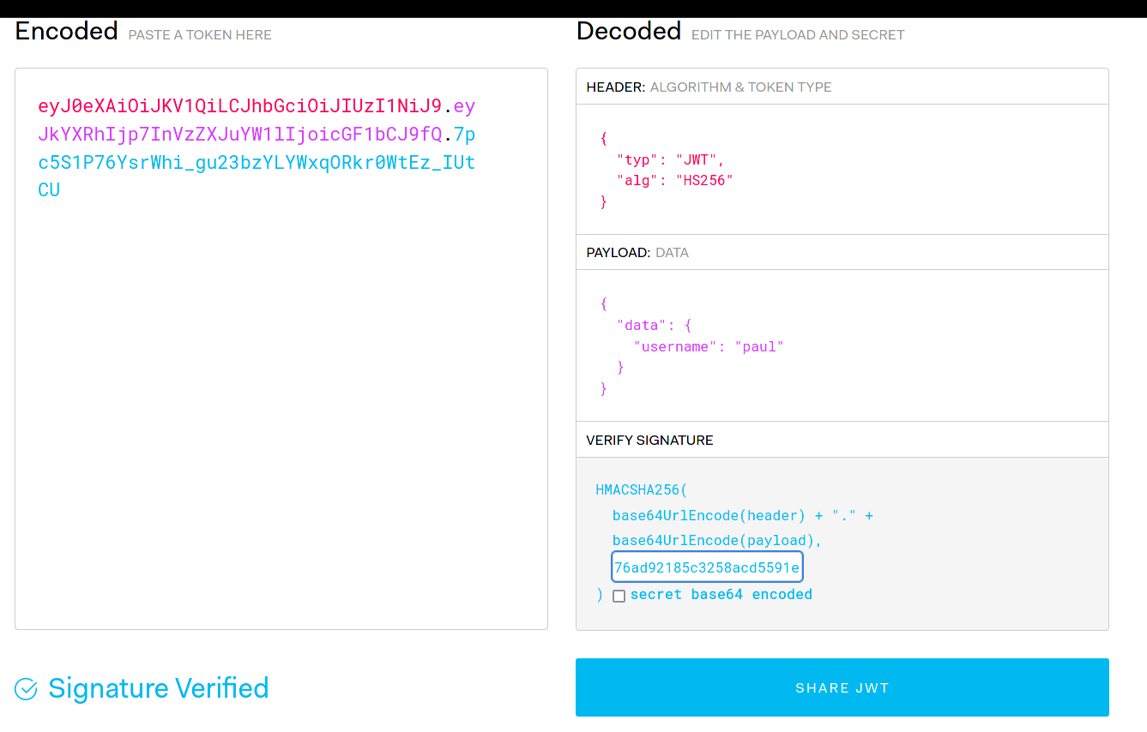Image resolution: width=1147 pixels, height=732 pixels.
Task: Click the red header segment of encoded token
Action: (x=239, y=107)
